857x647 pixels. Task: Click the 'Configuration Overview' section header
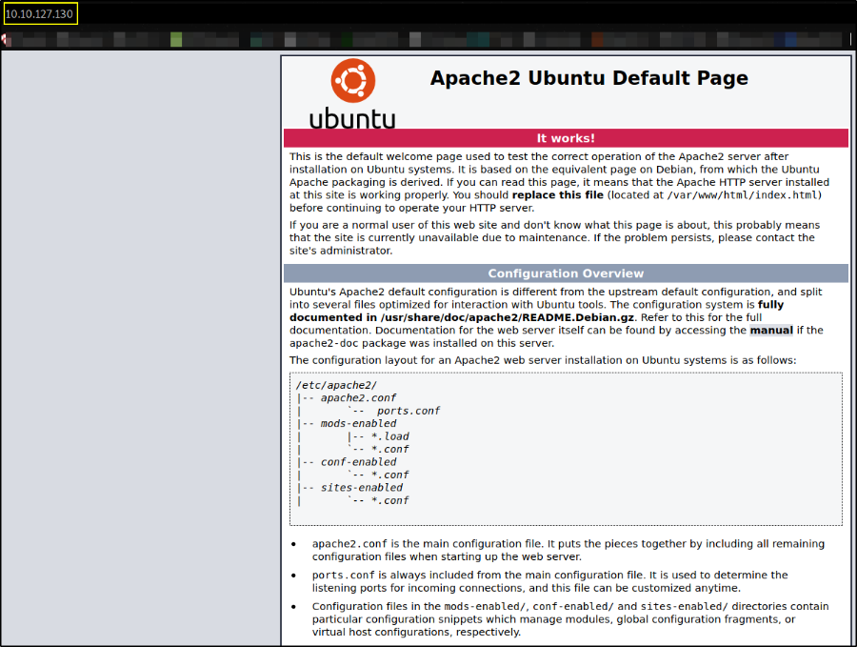coord(566,273)
